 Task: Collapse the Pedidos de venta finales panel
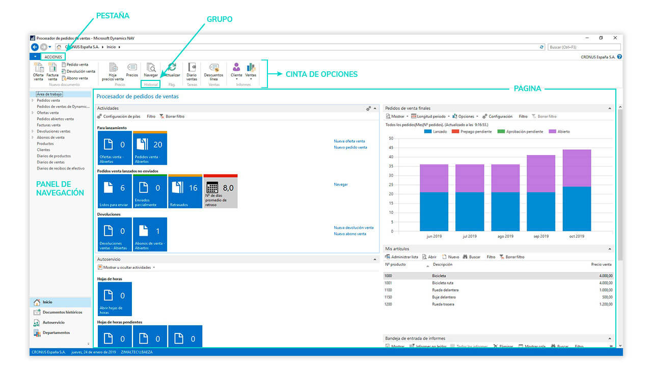coord(610,108)
